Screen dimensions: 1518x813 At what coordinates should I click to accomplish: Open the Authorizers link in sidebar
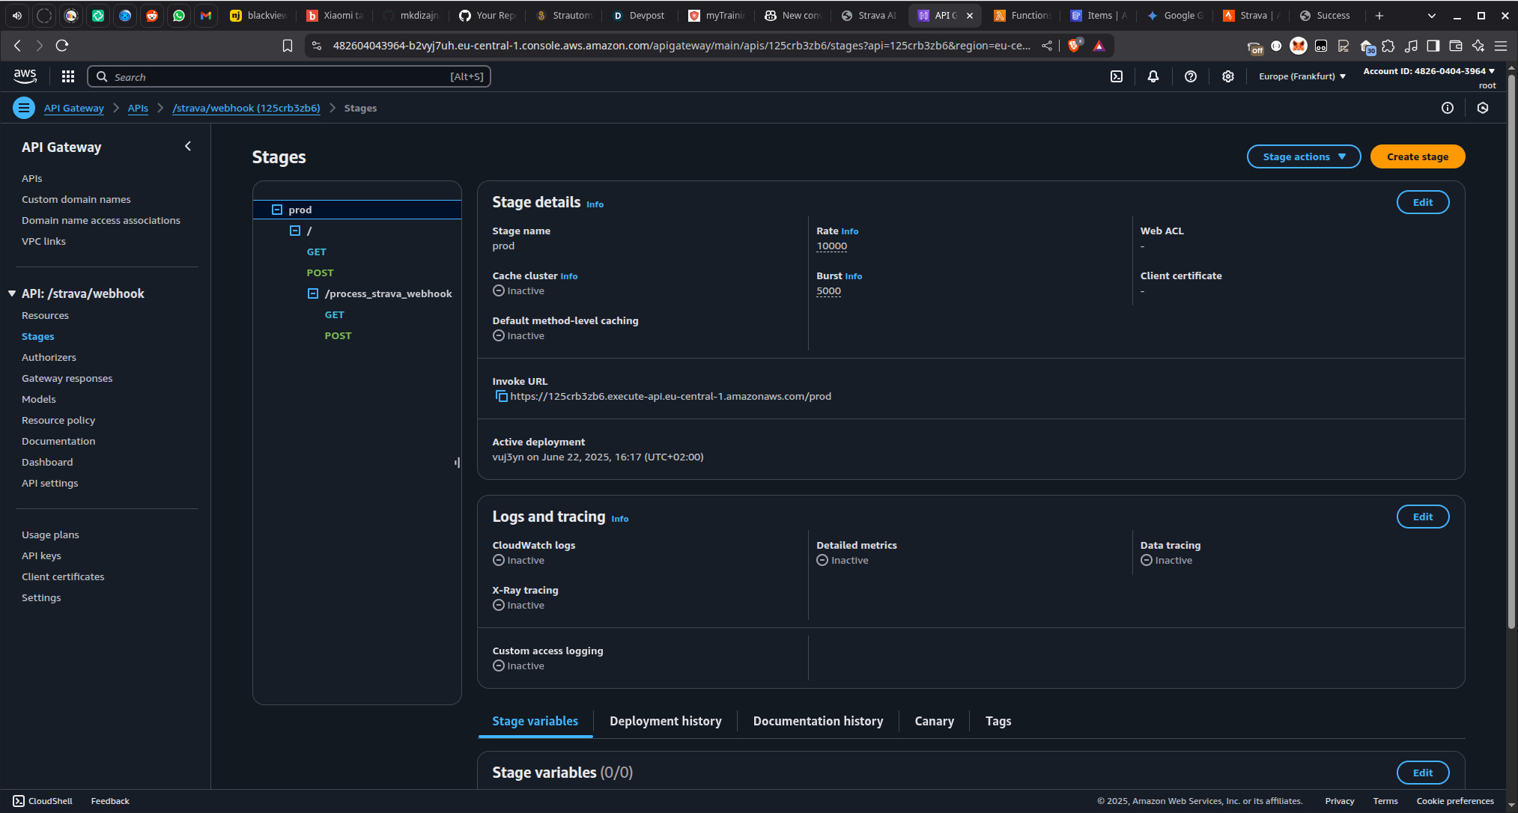click(49, 357)
